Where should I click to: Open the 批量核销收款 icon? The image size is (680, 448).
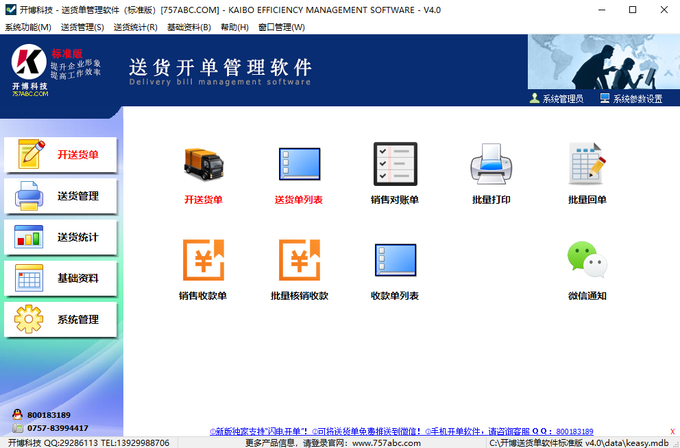299,261
